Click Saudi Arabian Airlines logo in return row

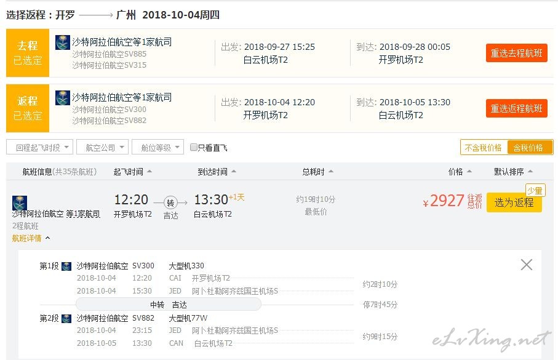coord(63,98)
